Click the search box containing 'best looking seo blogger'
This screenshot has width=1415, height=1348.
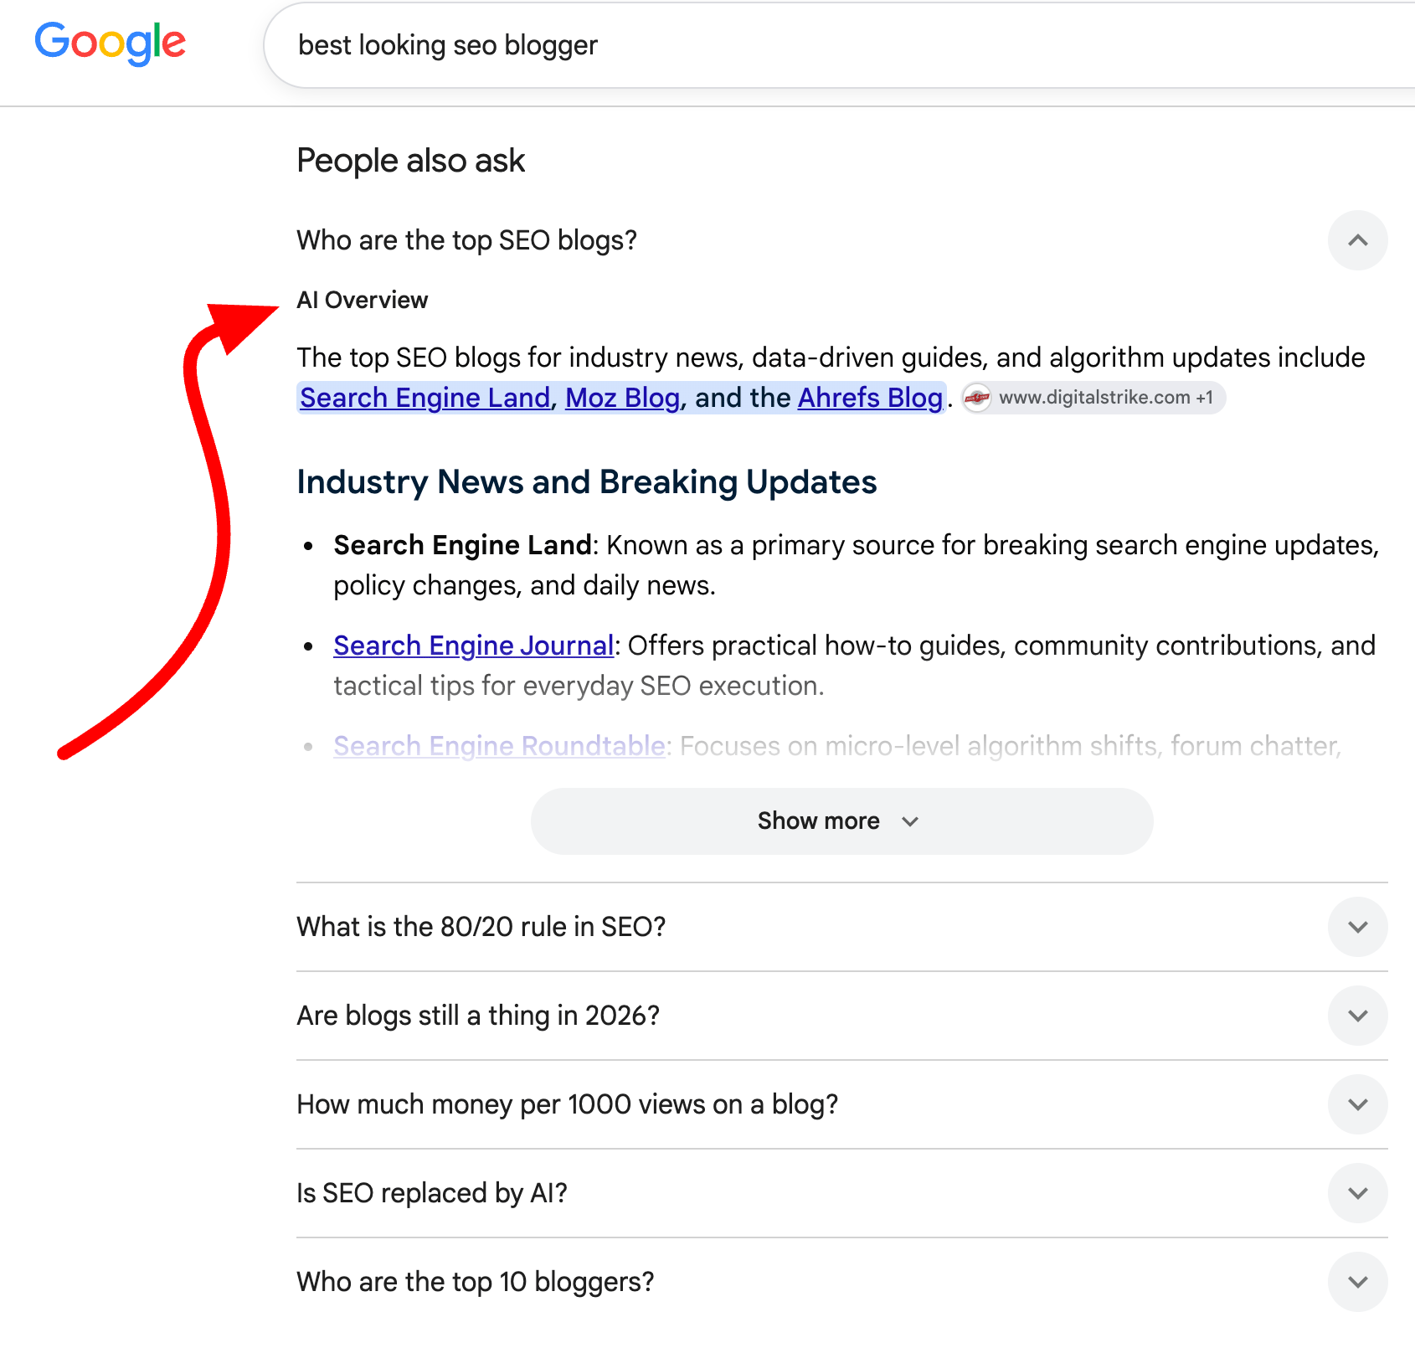click(839, 45)
